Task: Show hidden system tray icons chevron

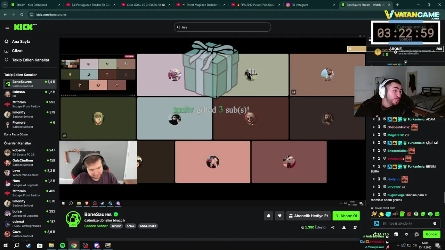Action: click(x=398, y=245)
